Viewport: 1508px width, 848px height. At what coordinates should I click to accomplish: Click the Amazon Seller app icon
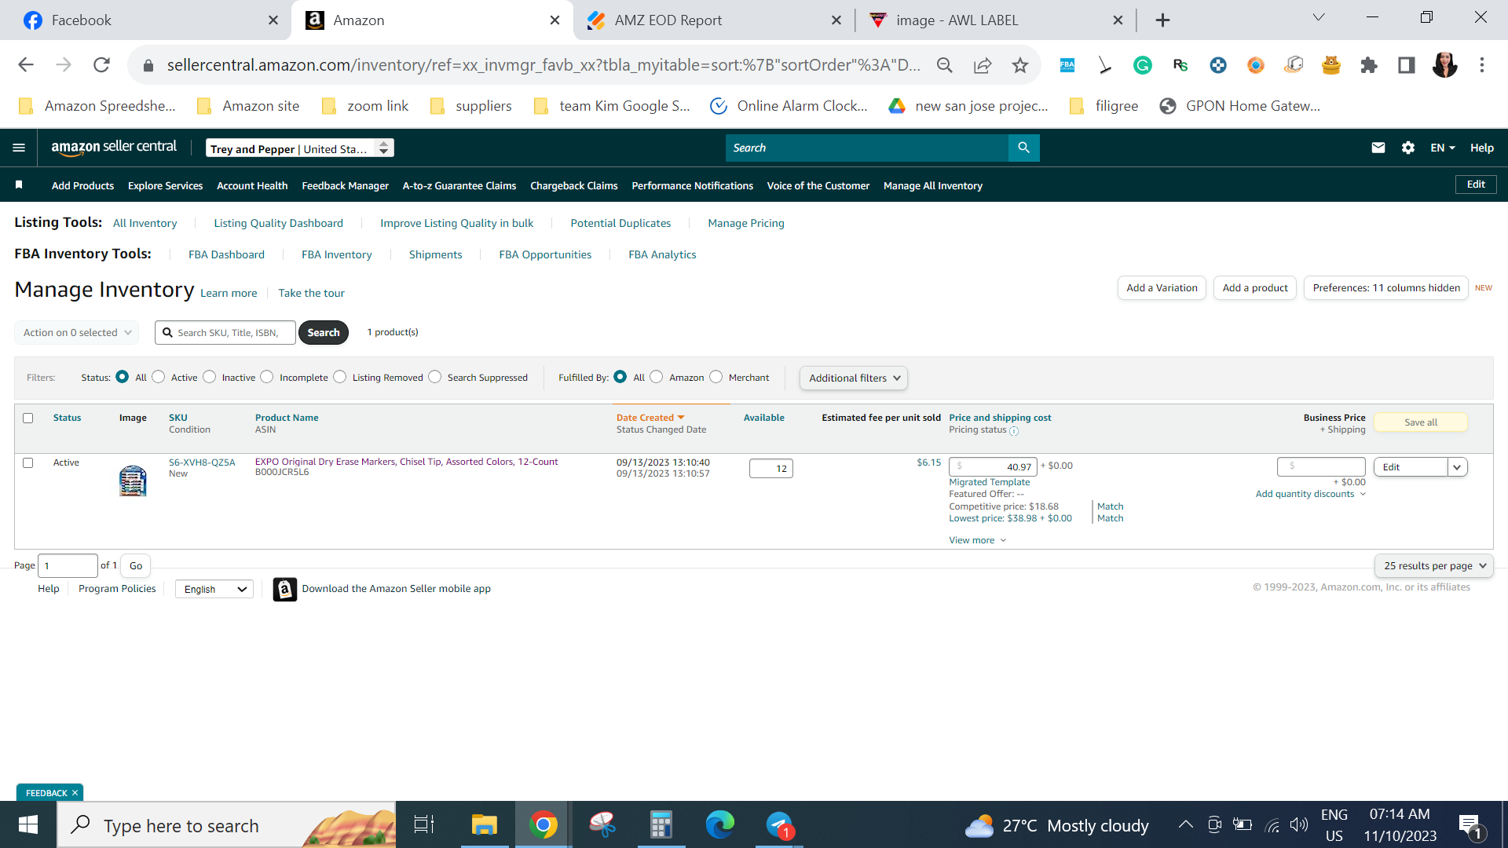(284, 589)
